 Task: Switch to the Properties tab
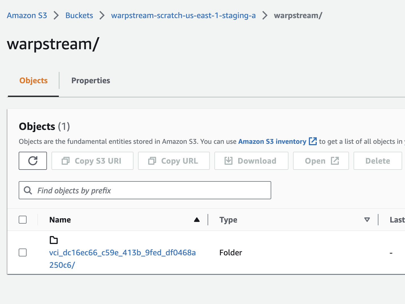coord(91,81)
